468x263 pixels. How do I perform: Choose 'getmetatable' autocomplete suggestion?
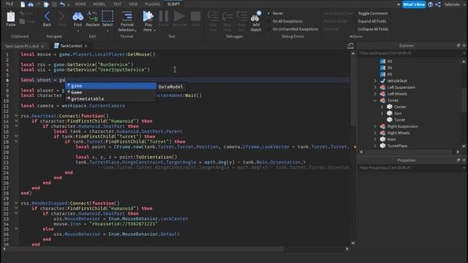[110, 99]
